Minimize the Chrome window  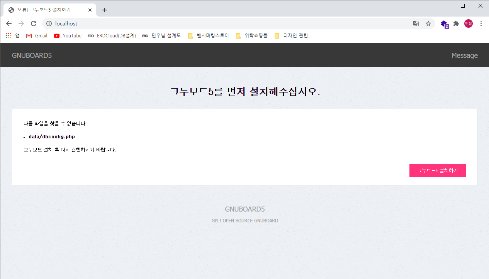click(x=445, y=6)
